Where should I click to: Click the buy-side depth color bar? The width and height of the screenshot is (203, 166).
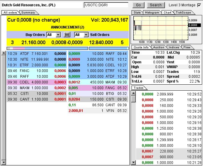[x=47, y=48]
